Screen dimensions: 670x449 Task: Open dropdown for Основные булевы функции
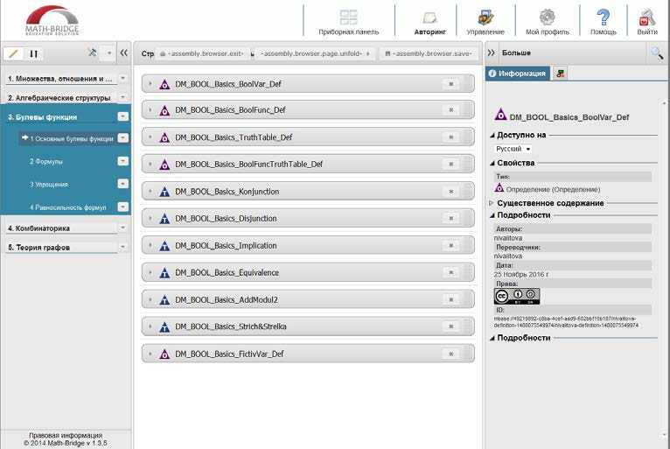tap(123, 138)
